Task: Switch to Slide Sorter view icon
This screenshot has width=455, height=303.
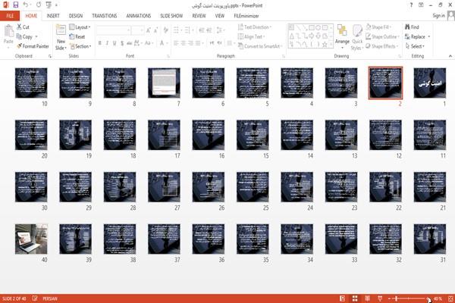Action: point(355,298)
